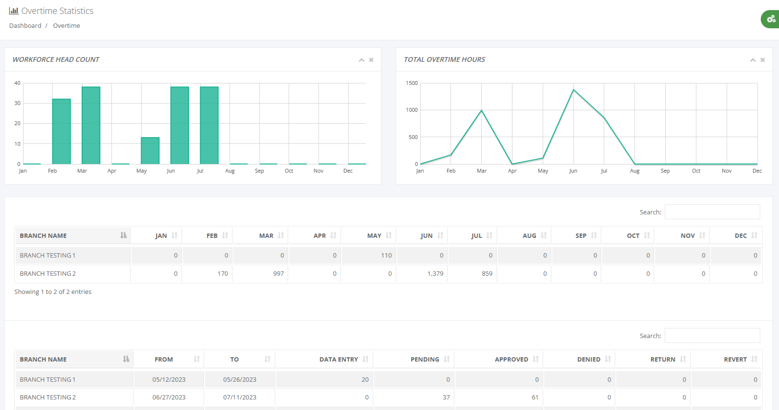Click the May bar in head count chart
The height and width of the screenshot is (410, 779).
tap(150, 151)
